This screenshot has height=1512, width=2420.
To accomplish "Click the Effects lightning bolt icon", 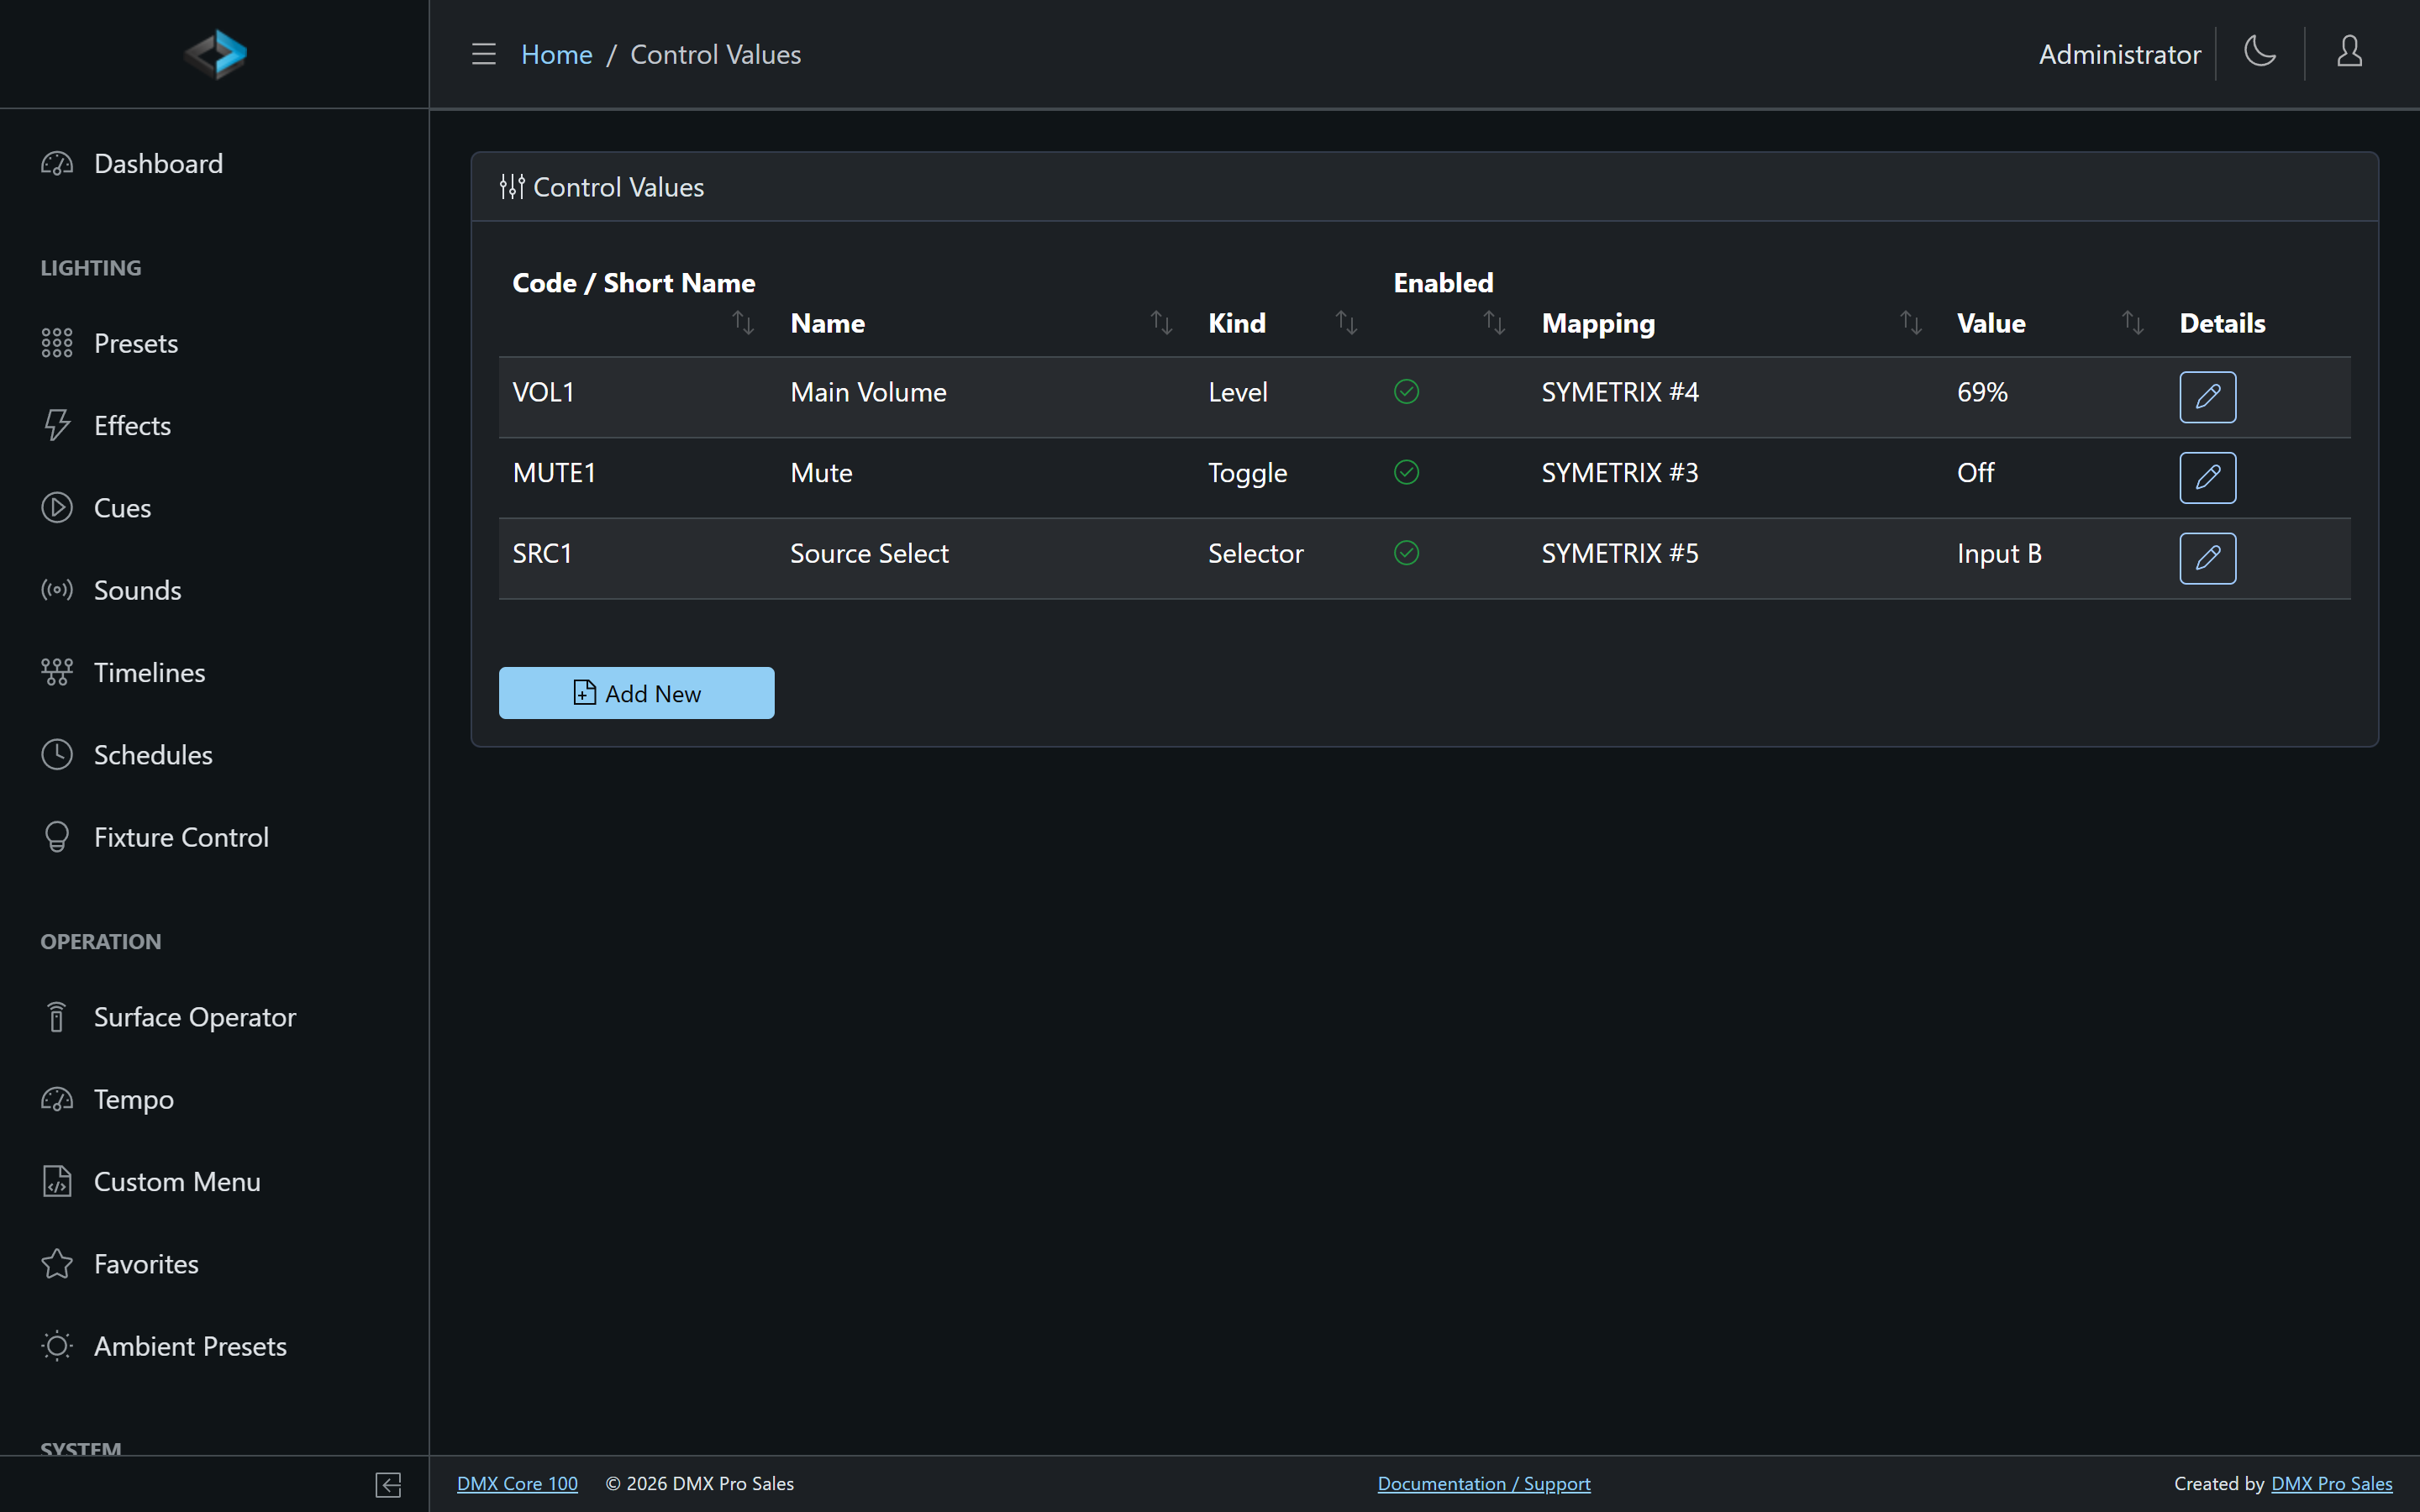I will pos(57,426).
